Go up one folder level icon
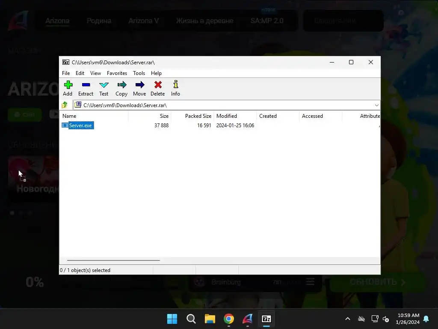This screenshot has height=329, width=438. click(65, 105)
